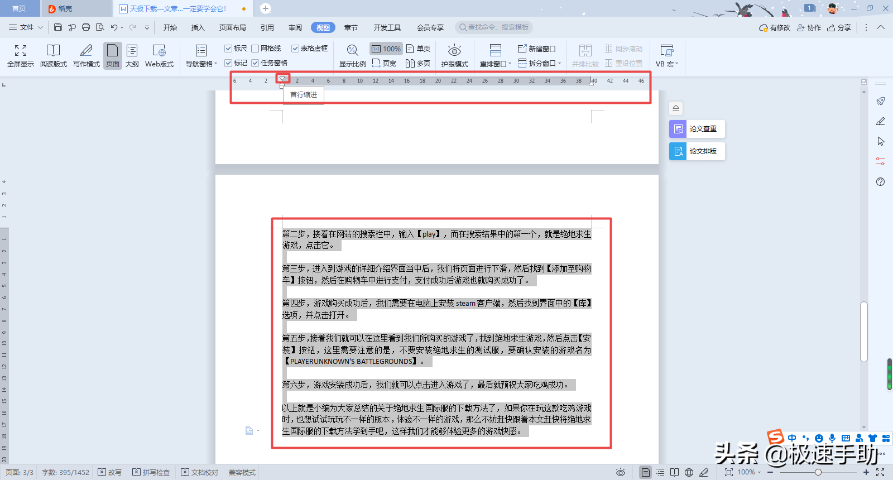
Task: Click the 分享 share button
Action: (839, 27)
